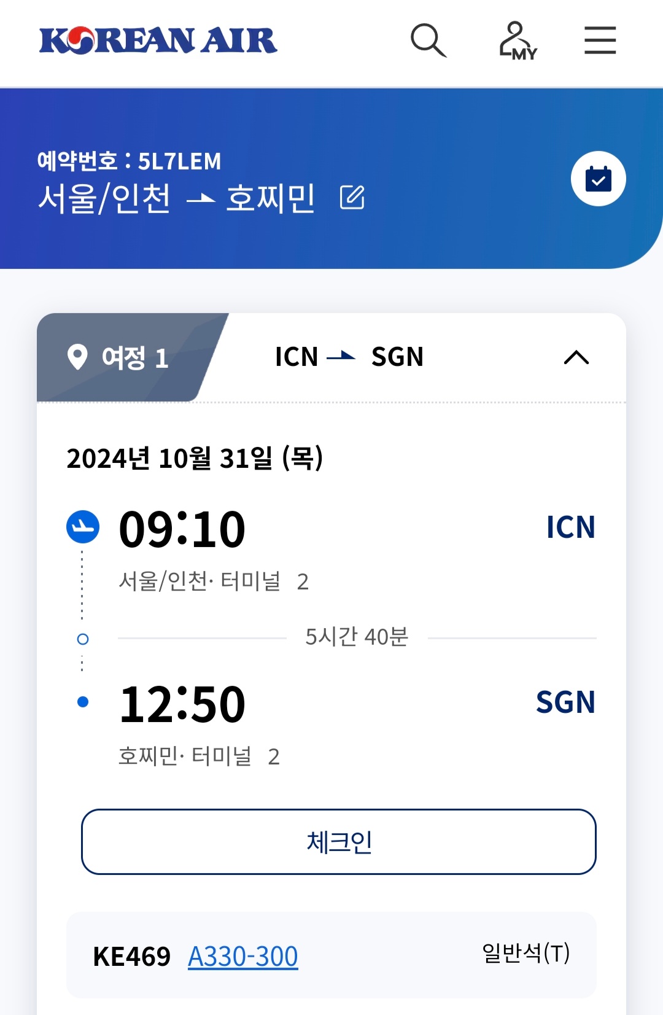Open the MY account icon
Image resolution: width=663 pixels, height=1015 pixels.
517,41
